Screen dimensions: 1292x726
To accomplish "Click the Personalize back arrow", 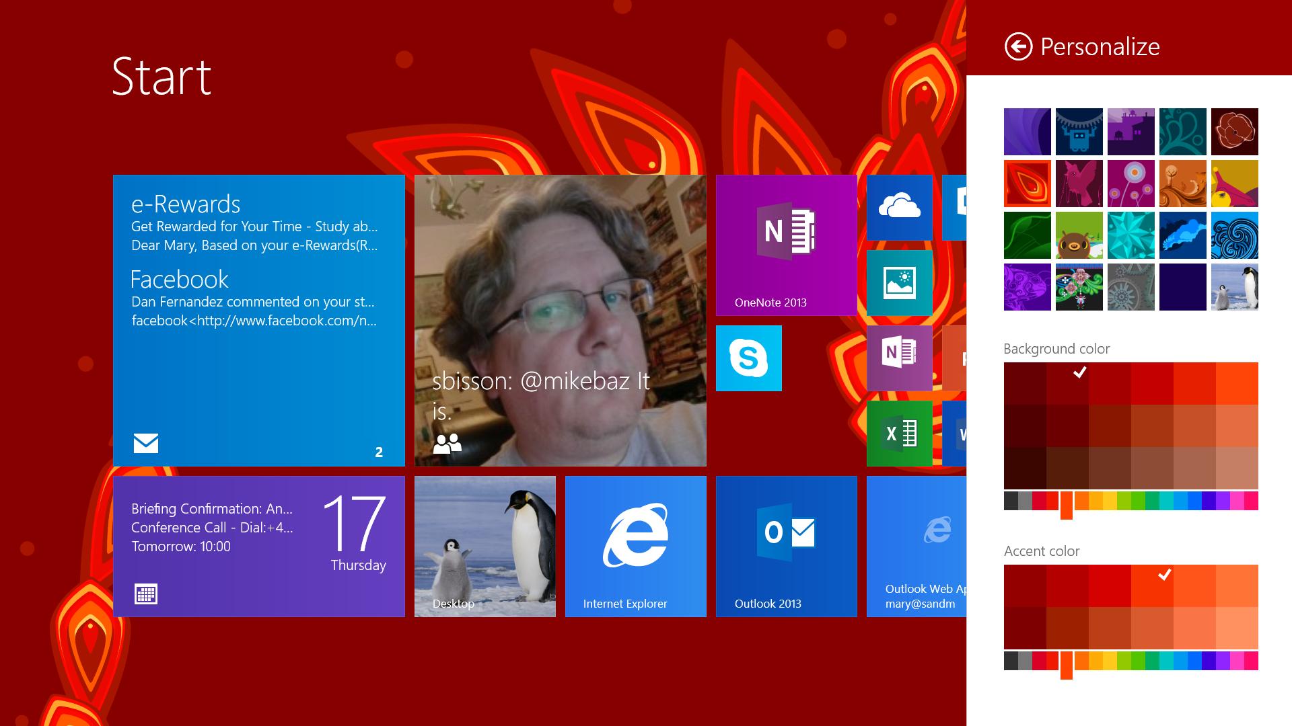I will coord(1018,47).
